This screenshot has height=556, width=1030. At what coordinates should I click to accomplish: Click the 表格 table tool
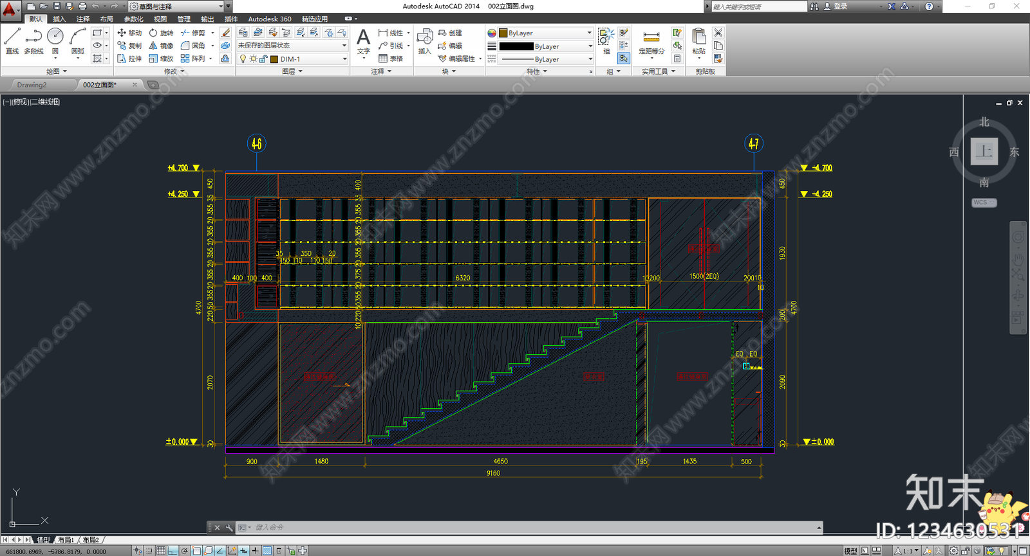pyautogui.click(x=391, y=58)
